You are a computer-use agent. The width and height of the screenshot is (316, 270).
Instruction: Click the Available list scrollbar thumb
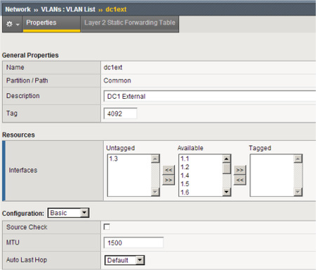click(226, 168)
